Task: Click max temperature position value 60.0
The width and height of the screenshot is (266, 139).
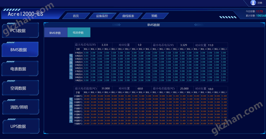Action: (140, 89)
